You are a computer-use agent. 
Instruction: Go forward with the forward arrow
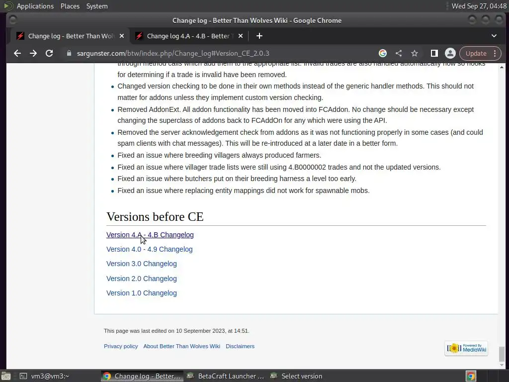point(33,53)
